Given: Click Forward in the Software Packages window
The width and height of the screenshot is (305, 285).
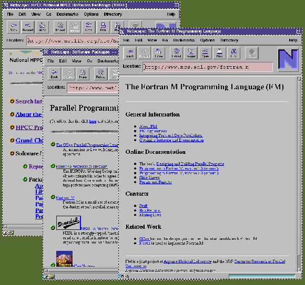Looking at the screenshot, I should [69, 74].
